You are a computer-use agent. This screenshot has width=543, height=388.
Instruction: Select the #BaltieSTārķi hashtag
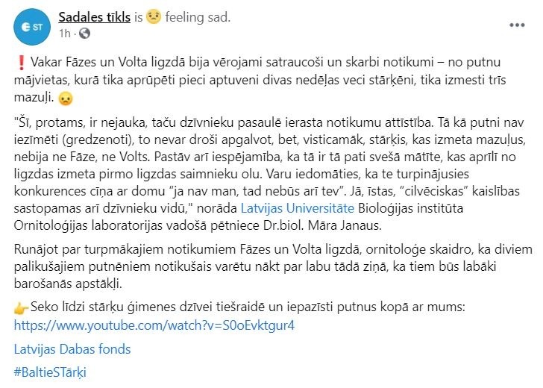50,372
